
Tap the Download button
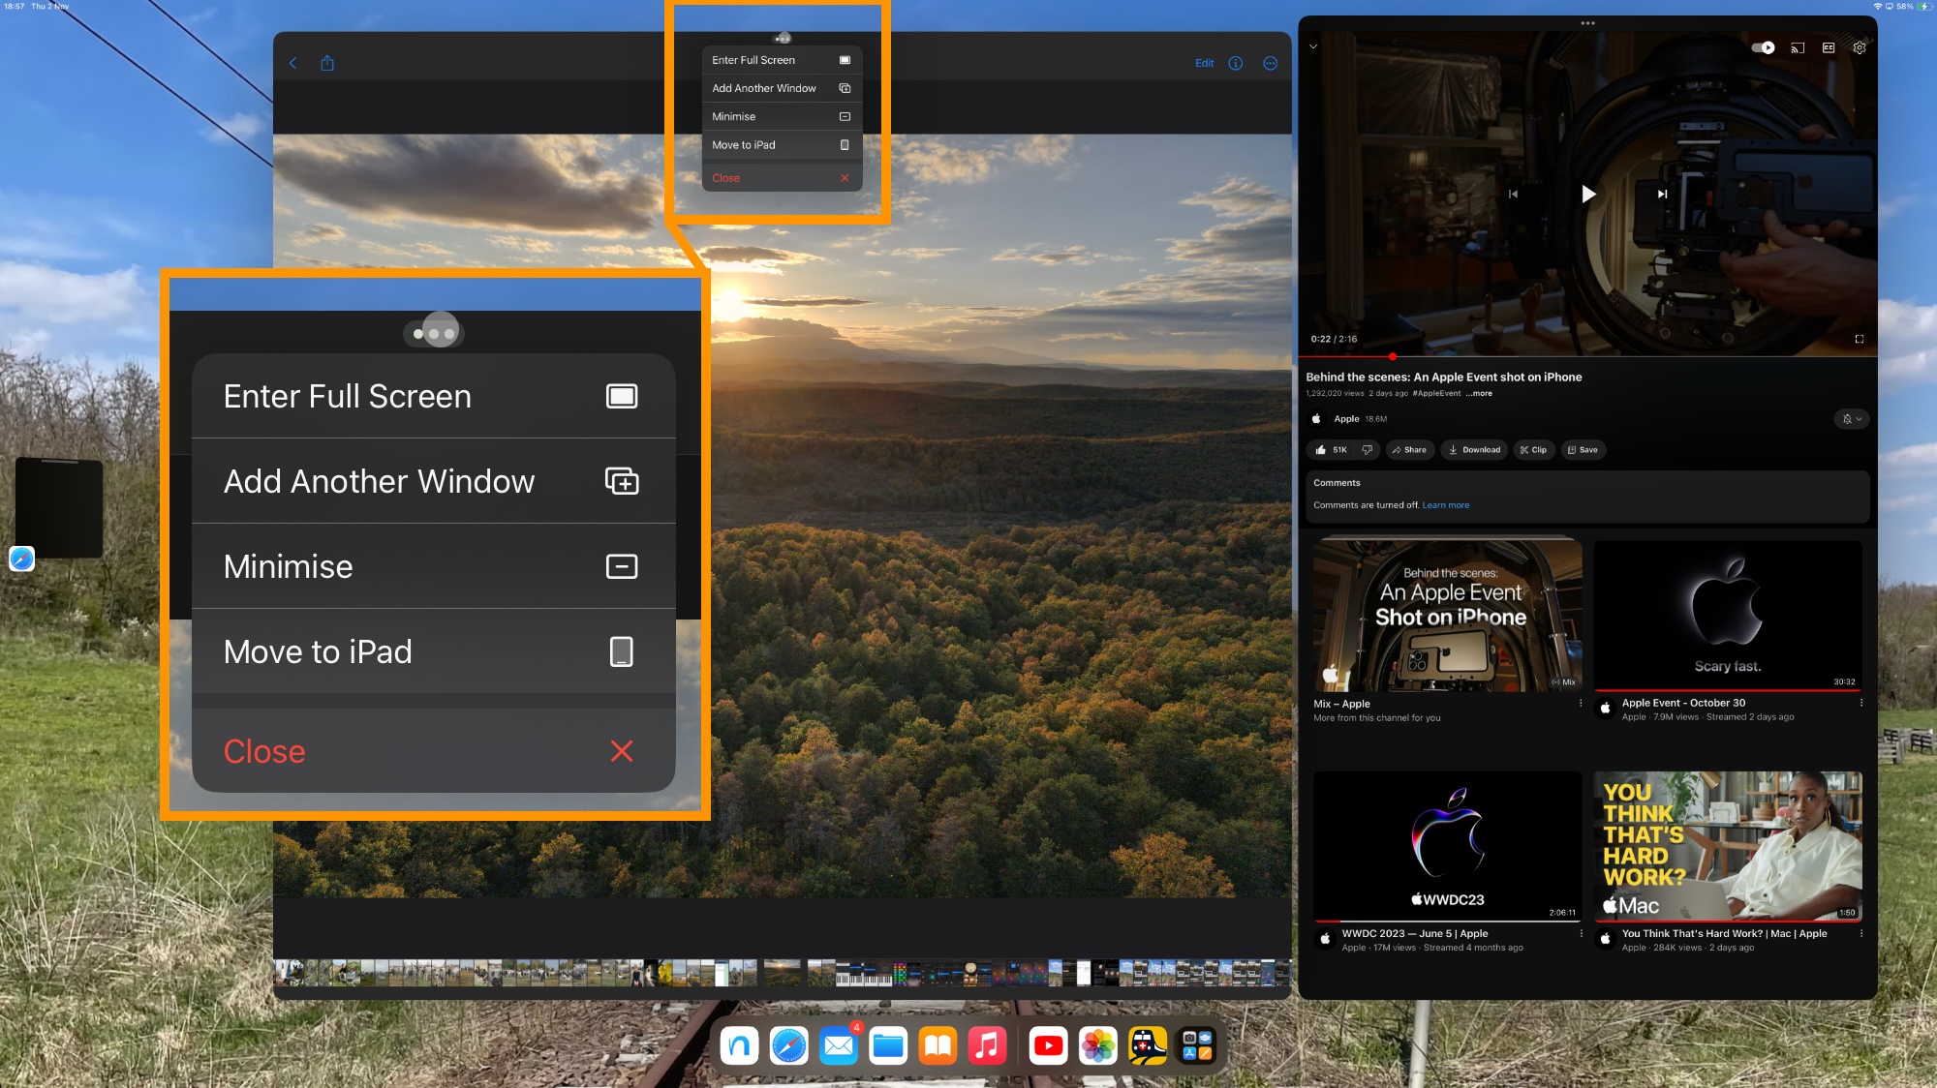click(1474, 450)
